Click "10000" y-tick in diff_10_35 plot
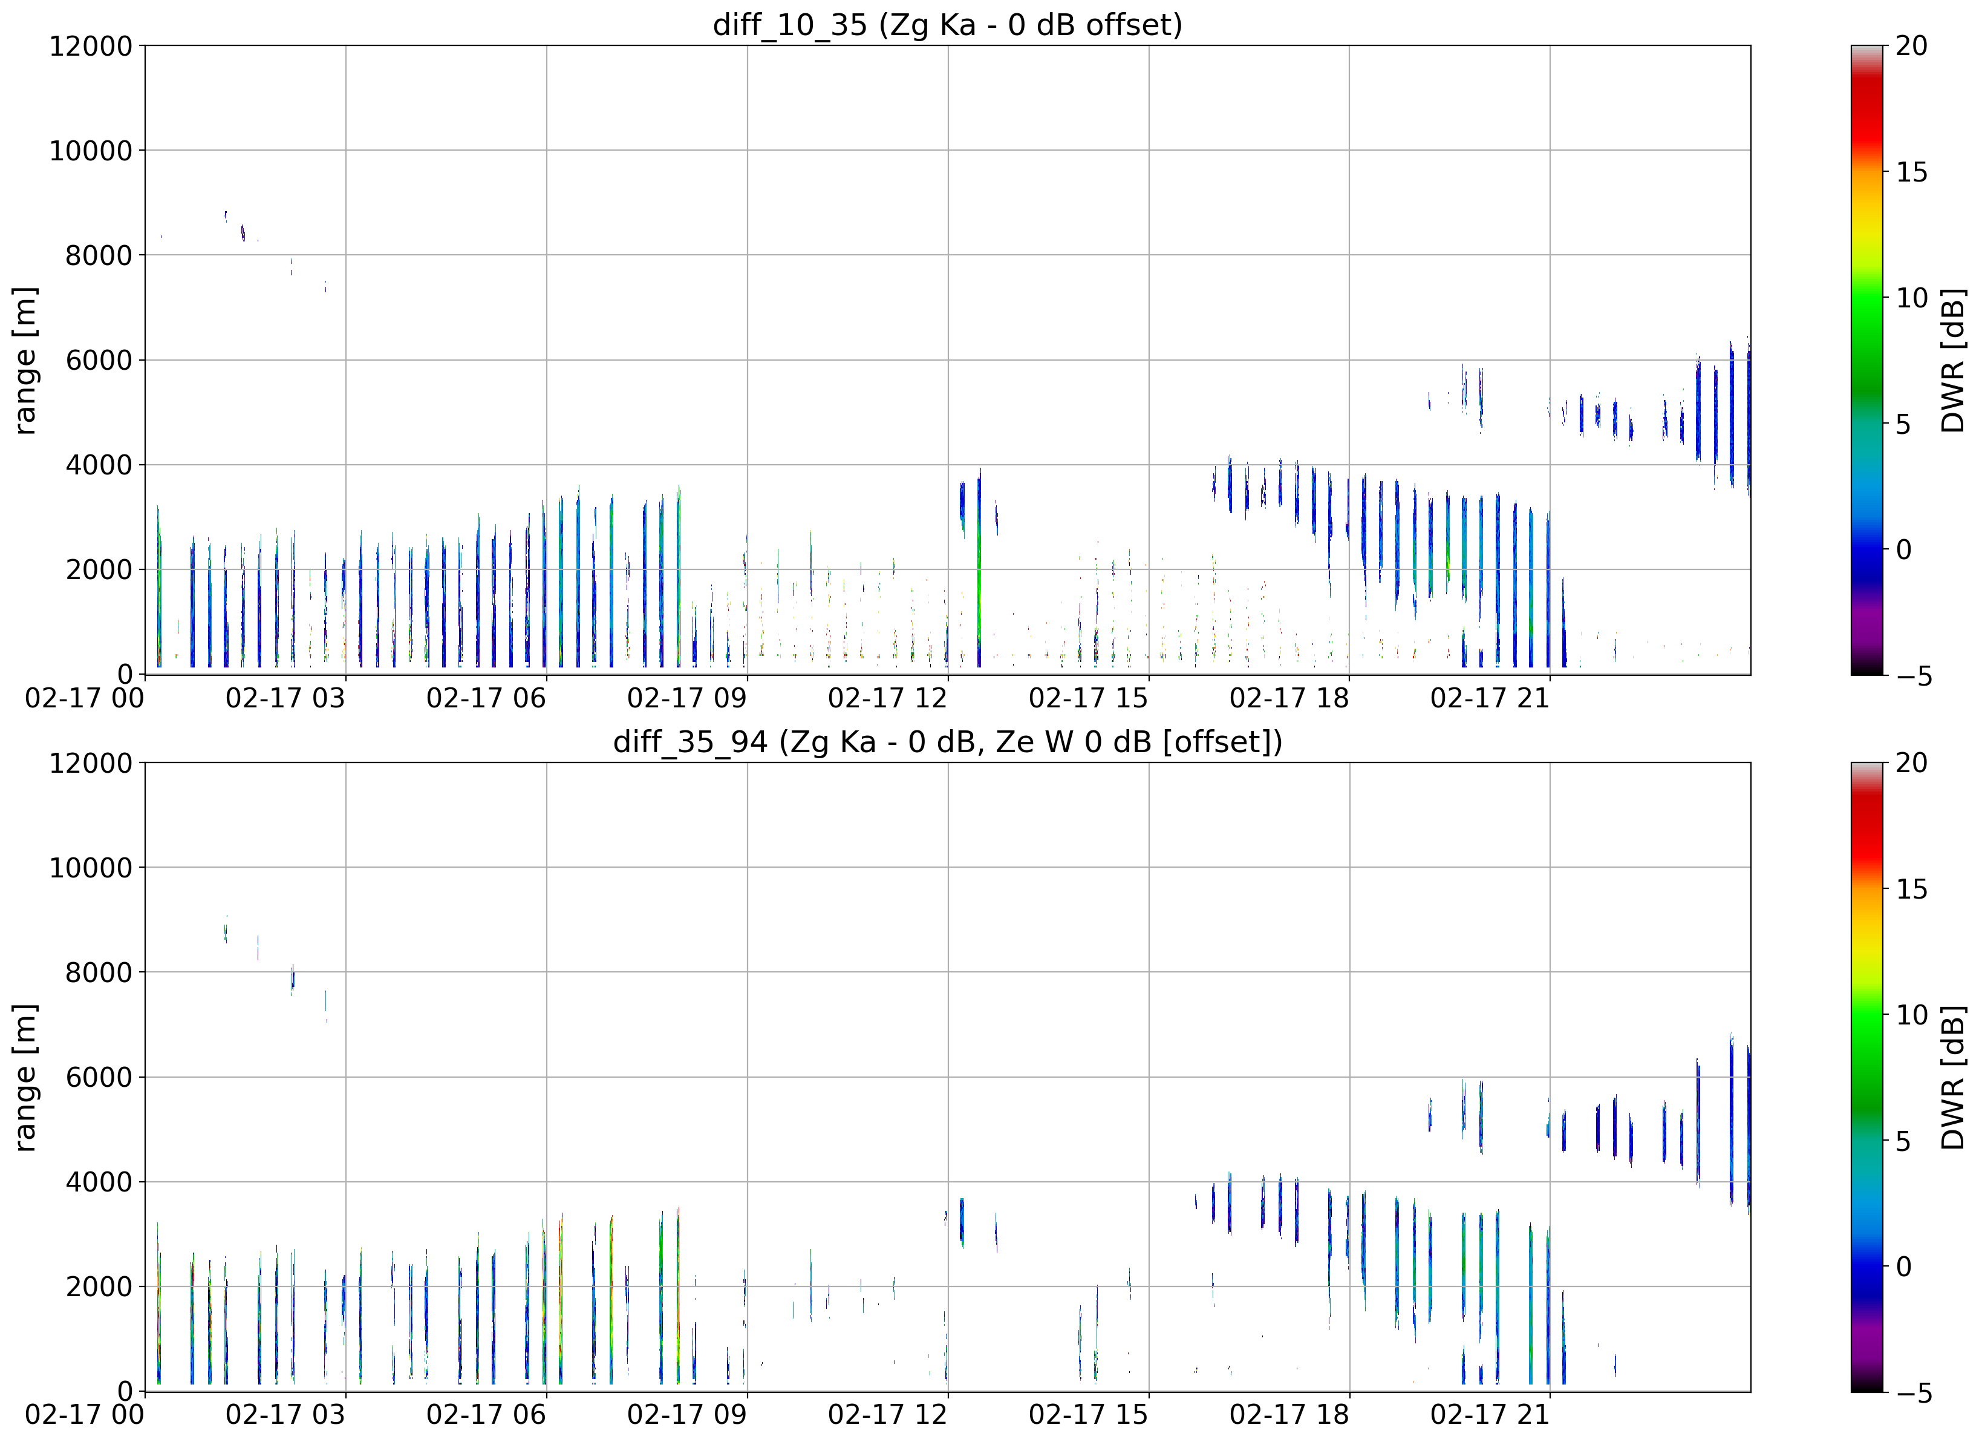Image resolution: width=1982 pixels, height=1442 pixels. click(91, 151)
